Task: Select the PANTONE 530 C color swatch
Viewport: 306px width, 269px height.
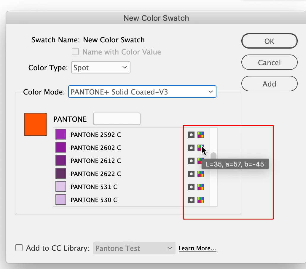Action: point(61,199)
